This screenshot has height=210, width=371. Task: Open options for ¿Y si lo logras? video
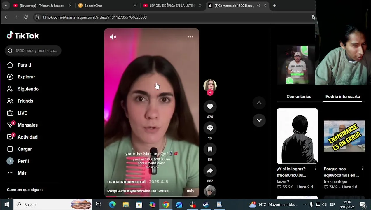coord(316,169)
